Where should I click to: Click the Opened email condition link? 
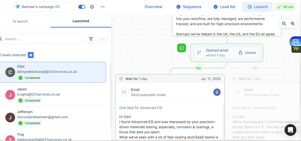click(217, 50)
